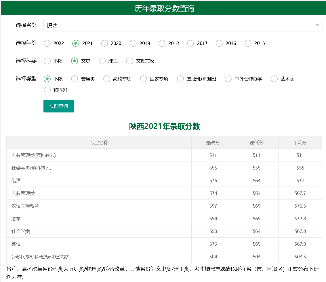Select 基地班/卓越班 admission type
Screen dimensions: 326x282
point(180,79)
